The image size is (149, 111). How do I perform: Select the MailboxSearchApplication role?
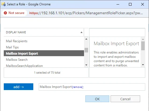[44, 66]
